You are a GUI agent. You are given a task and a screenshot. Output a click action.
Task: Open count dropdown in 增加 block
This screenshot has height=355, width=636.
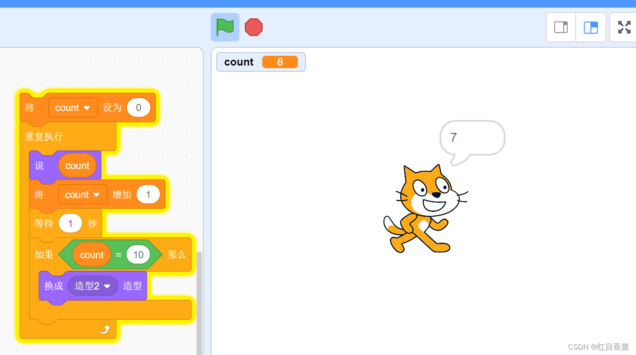point(83,194)
